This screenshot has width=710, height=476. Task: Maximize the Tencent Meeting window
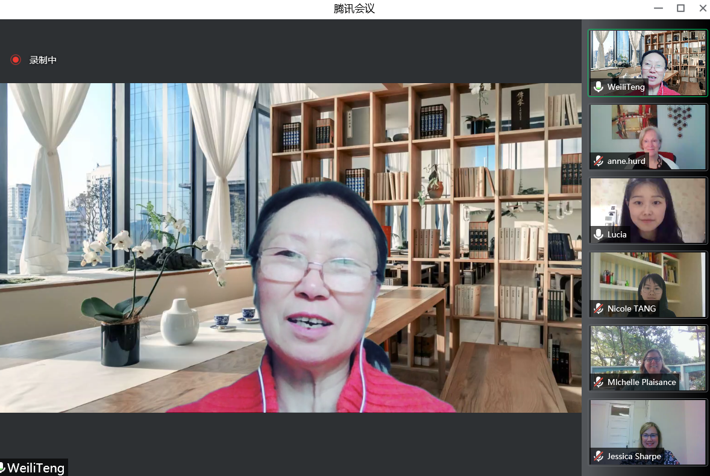[680, 8]
